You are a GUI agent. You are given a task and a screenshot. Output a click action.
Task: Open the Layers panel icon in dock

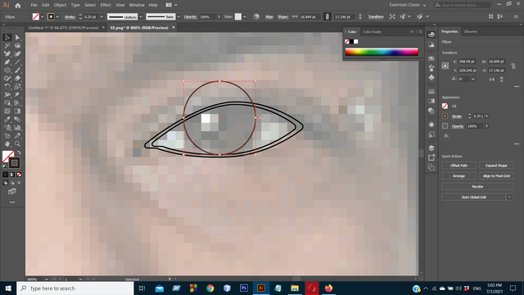(x=431, y=148)
